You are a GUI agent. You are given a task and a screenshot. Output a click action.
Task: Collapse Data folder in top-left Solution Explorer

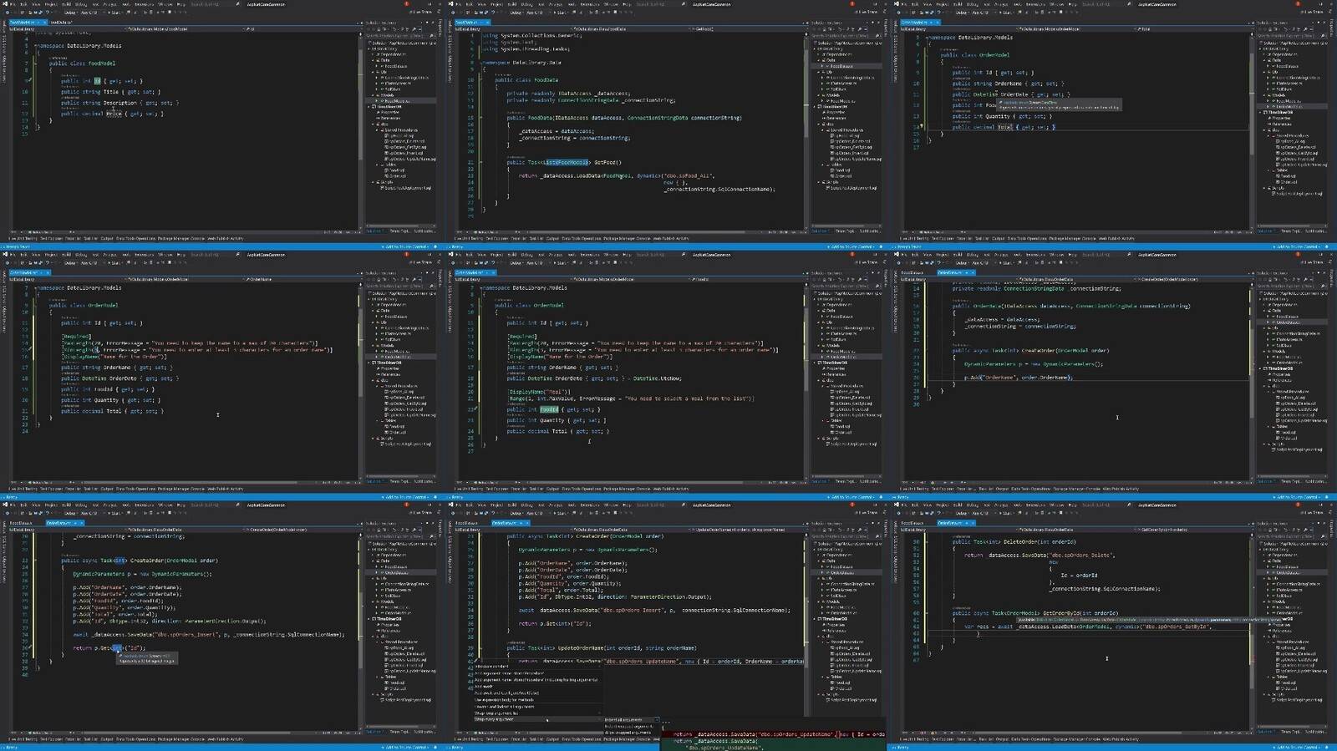point(373,60)
